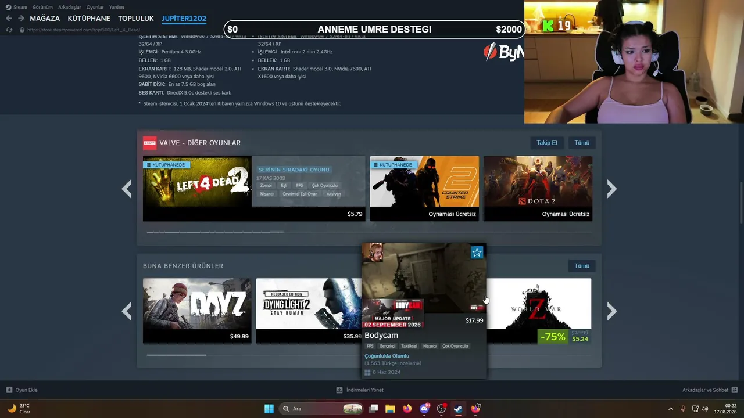The width and height of the screenshot is (744, 418).
Task: Click the Bodycam title in the popup
Action: coord(381,336)
